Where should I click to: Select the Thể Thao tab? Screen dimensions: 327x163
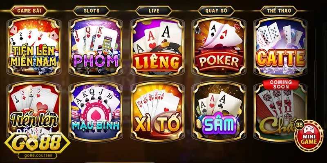[x=279, y=11]
